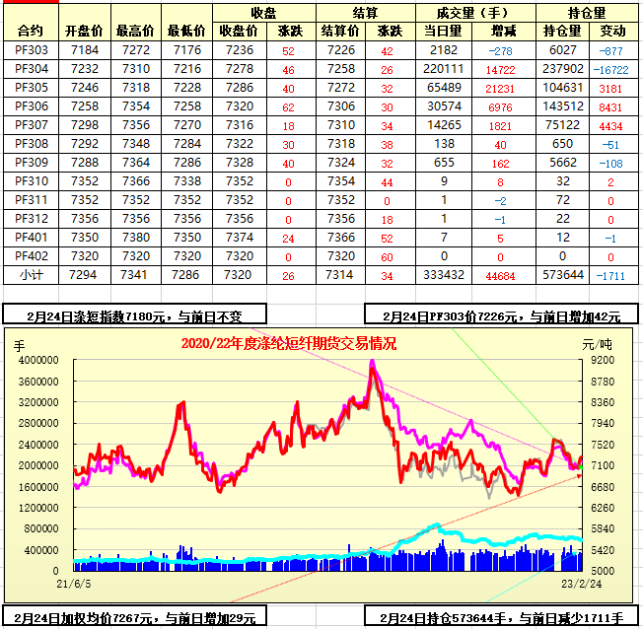643x629 pixels.
Task: Click the chart title 涤纶短纤期货交易情况
Action: [x=289, y=343]
